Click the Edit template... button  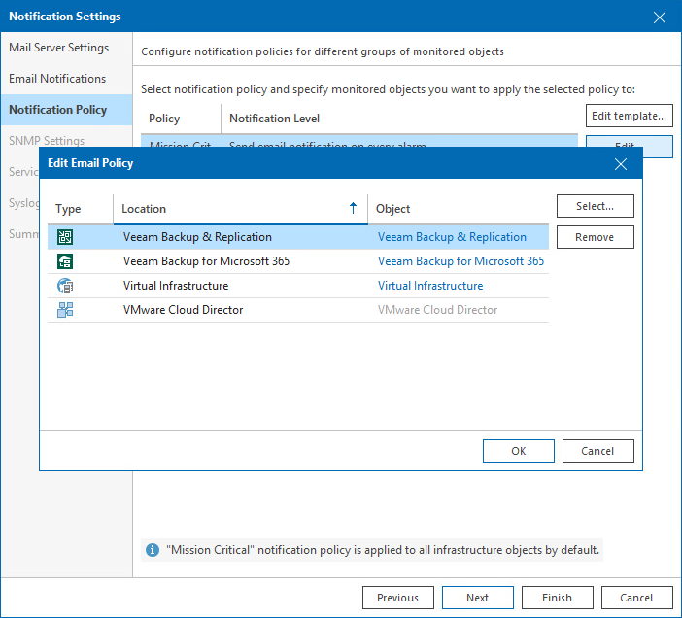(629, 116)
